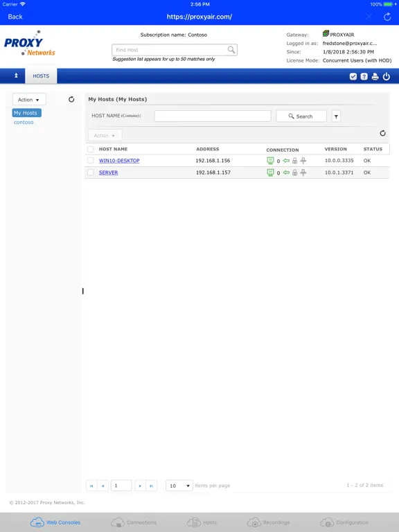The width and height of the screenshot is (399, 532).
Task: Click the lock icon in SERVER row
Action: 295,172
